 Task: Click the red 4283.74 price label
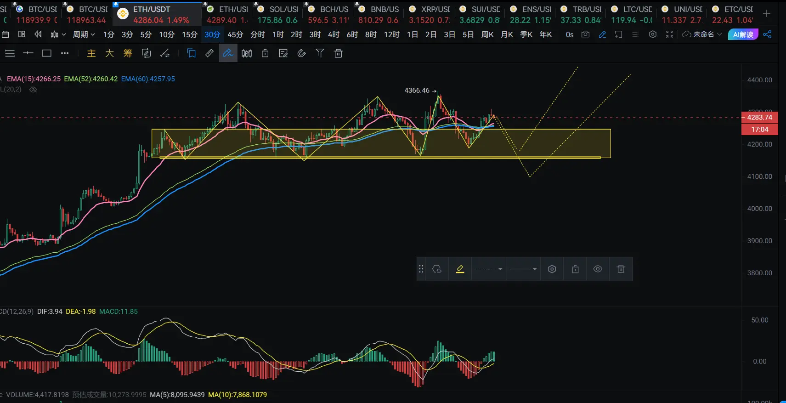point(760,117)
